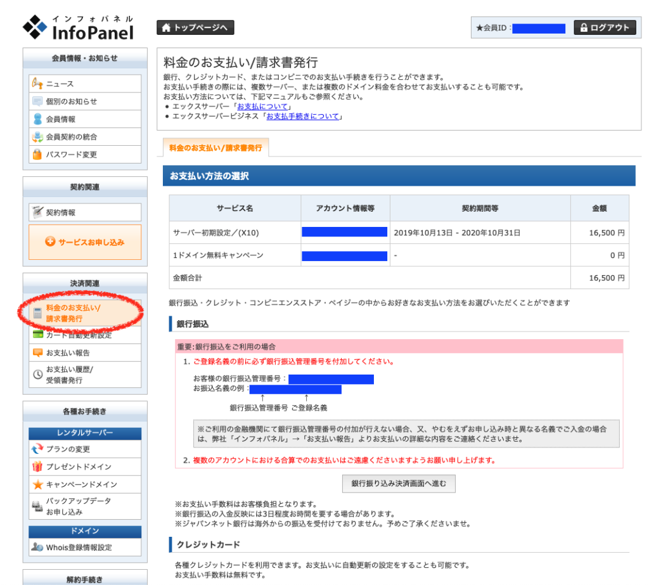
Task: Click the パスワード変更 padlock icon
Action: [37, 155]
